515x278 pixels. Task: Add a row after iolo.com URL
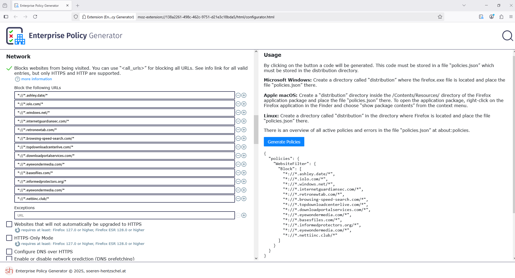(x=244, y=104)
